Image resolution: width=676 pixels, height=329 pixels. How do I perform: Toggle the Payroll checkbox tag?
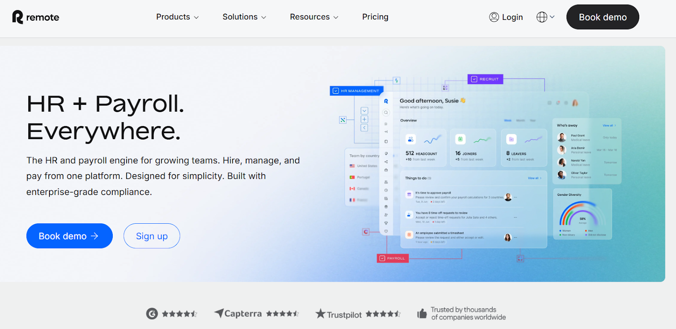pyautogui.click(x=382, y=258)
